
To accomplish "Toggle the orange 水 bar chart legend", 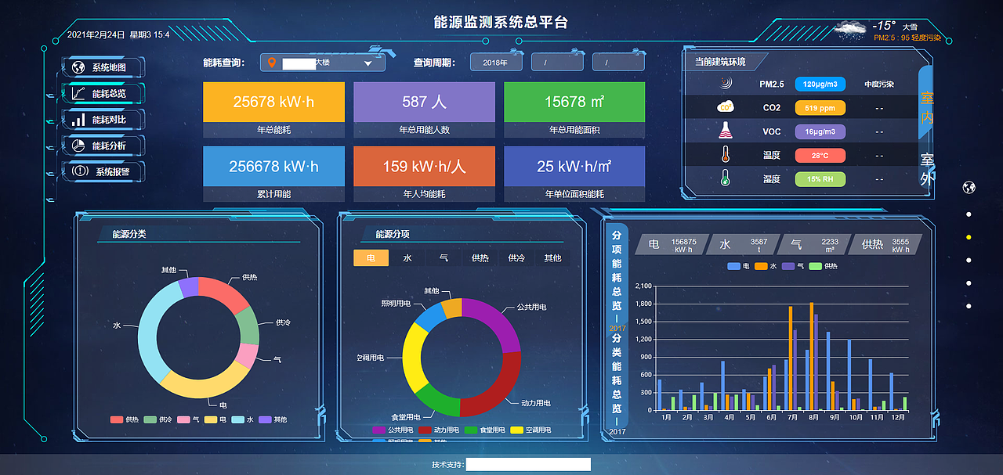I will pyautogui.click(x=766, y=266).
